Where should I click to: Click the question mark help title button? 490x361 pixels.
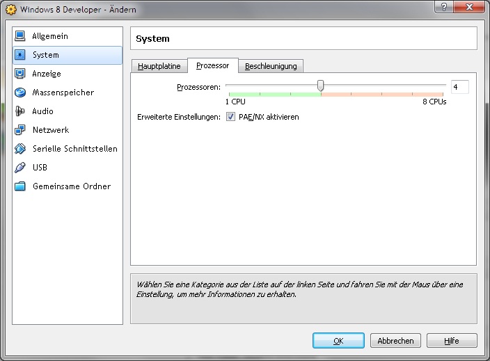click(444, 6)
